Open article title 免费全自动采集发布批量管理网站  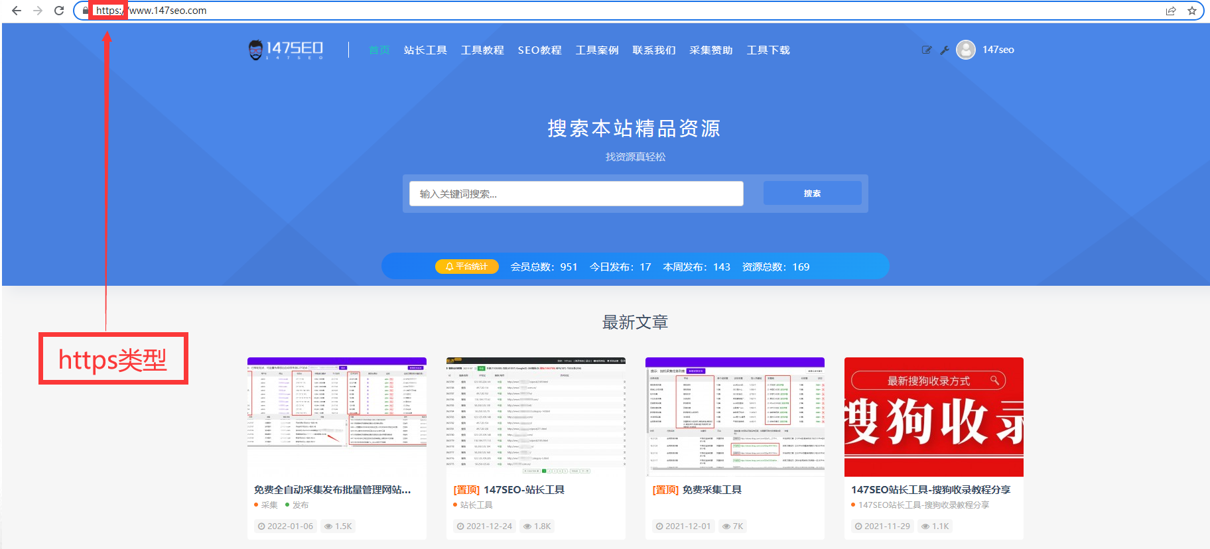pos(332,489)
